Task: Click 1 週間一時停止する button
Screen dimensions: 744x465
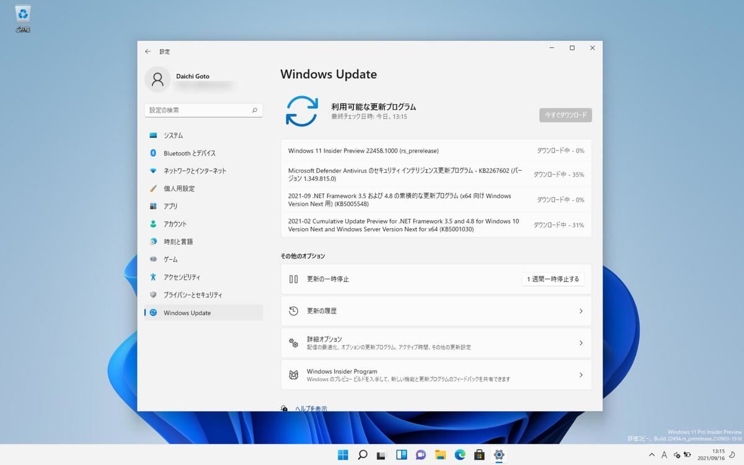Action: tap(553, 279)
